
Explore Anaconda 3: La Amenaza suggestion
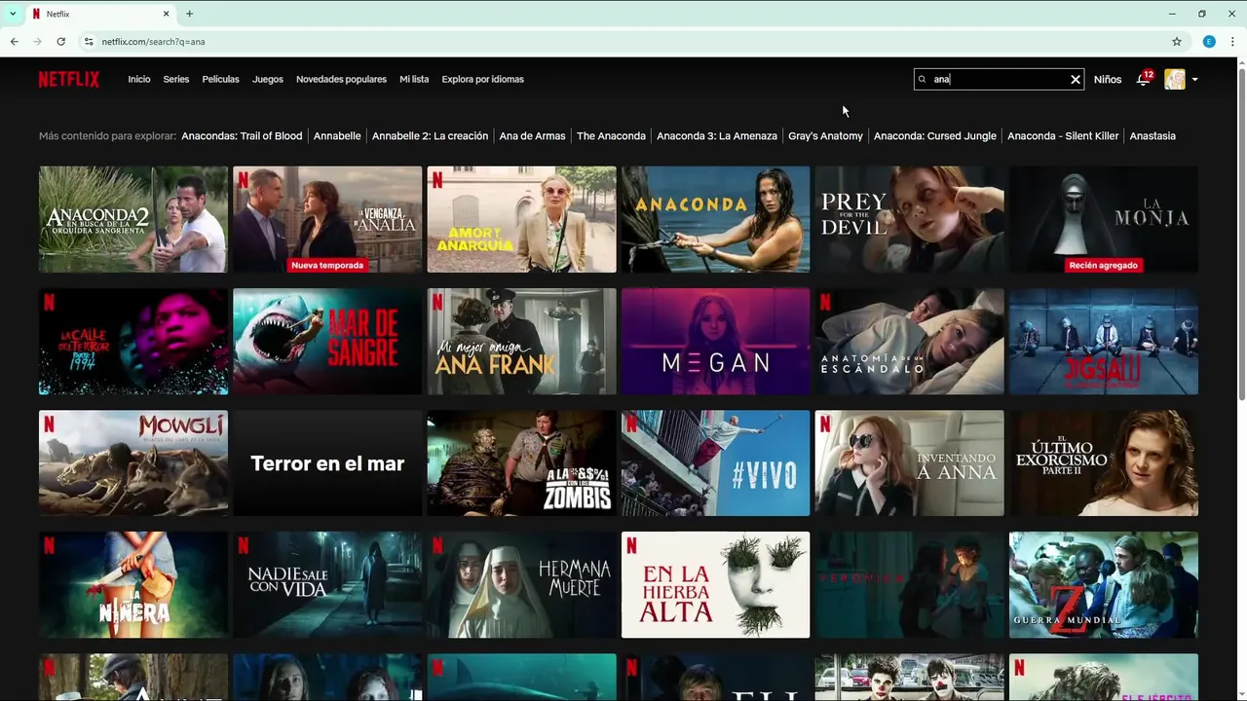coord(717,136)
